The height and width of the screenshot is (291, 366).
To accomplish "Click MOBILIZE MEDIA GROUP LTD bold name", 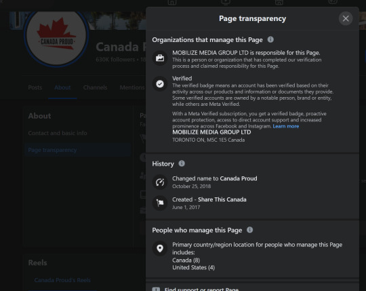I will (211, 132).
